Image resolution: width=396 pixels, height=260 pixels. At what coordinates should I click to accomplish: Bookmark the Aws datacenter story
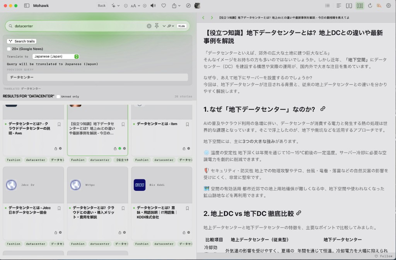59,124
